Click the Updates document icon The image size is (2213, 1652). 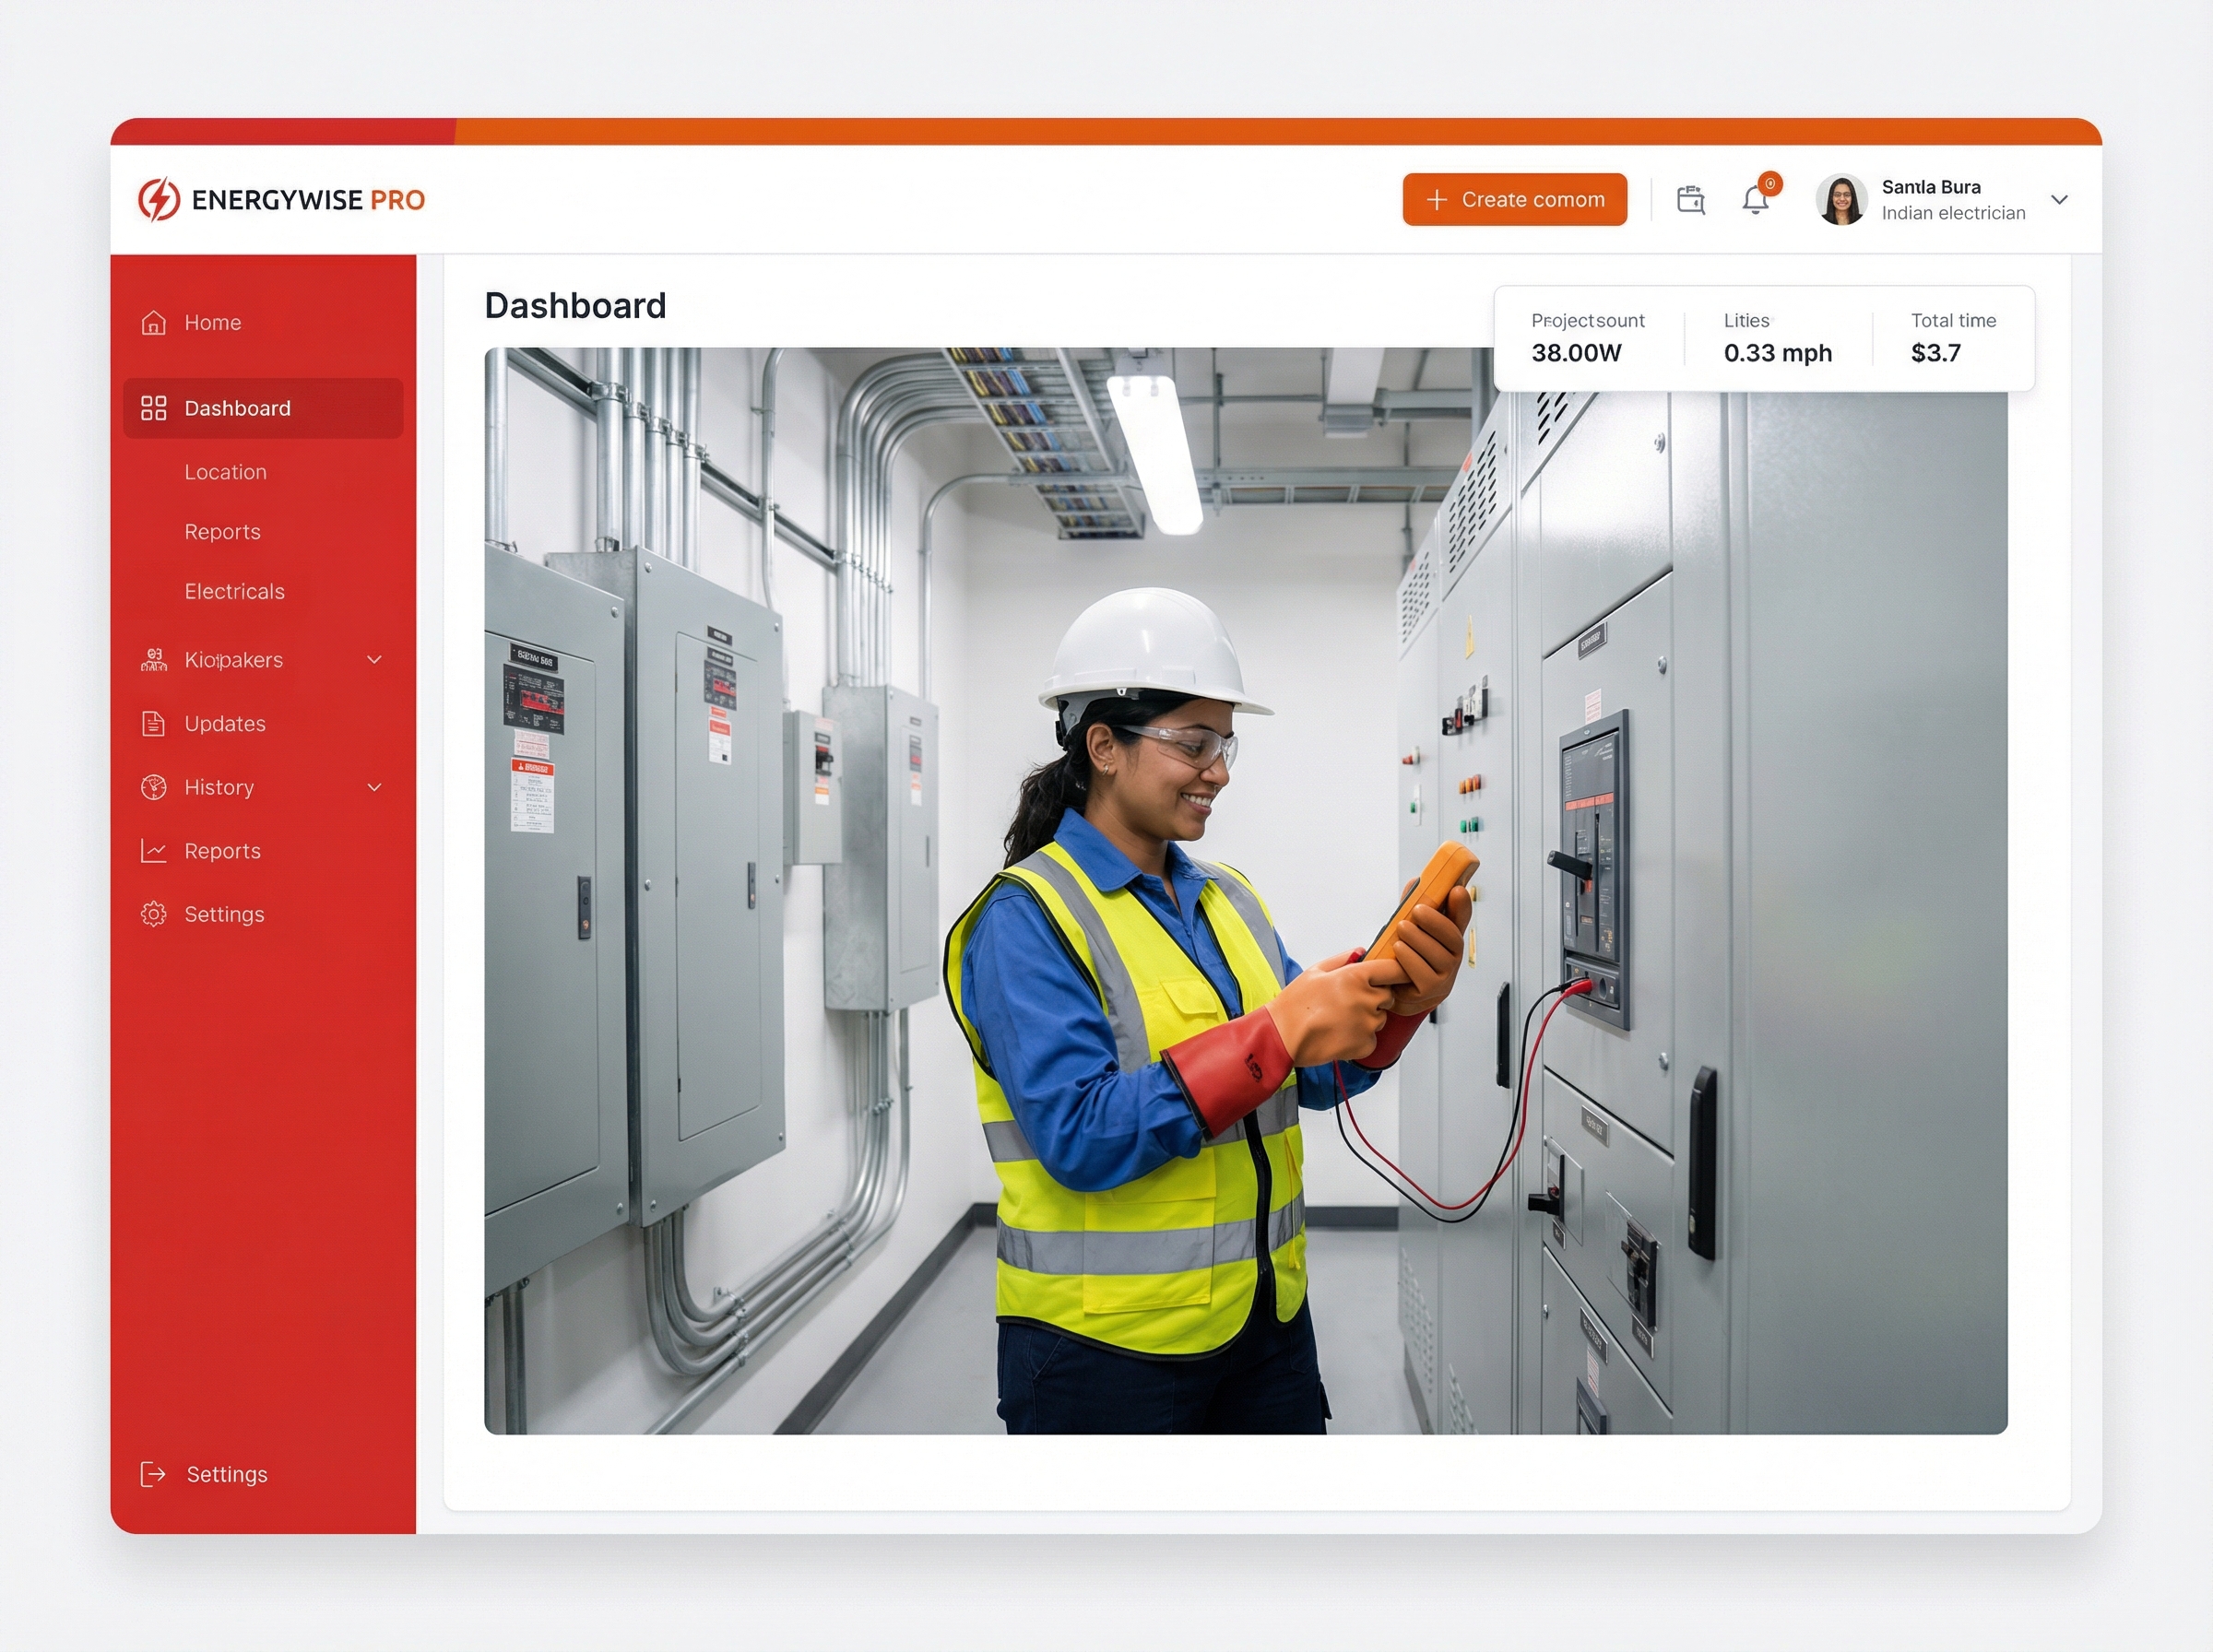[x=153, y=723]
